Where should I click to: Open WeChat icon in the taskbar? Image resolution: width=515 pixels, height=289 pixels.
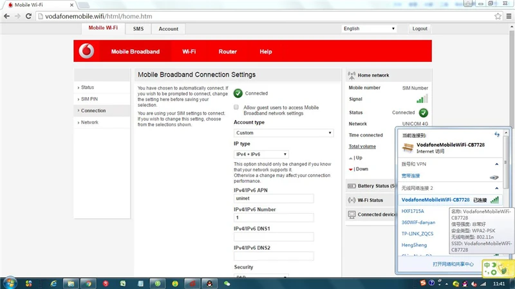click(x=227, y=283)
